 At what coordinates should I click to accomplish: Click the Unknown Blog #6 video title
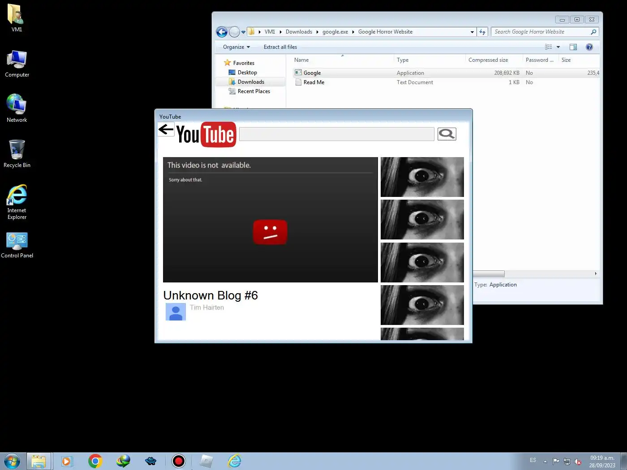pyautogui.click(x=210, y=295)
